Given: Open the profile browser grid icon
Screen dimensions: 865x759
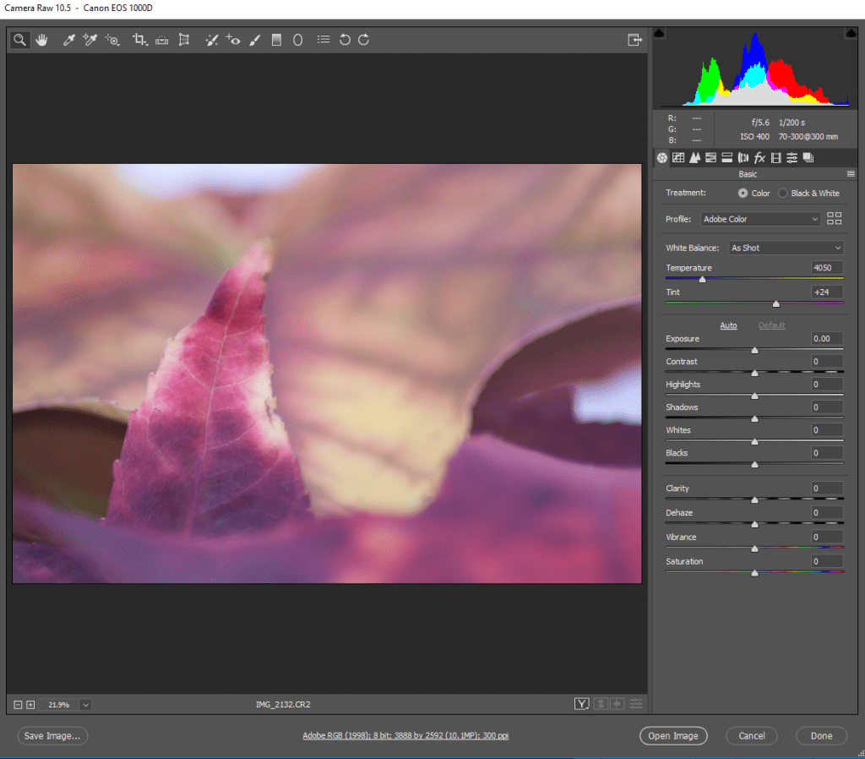Looking at the screenshot, I should (x=835, y=219).
